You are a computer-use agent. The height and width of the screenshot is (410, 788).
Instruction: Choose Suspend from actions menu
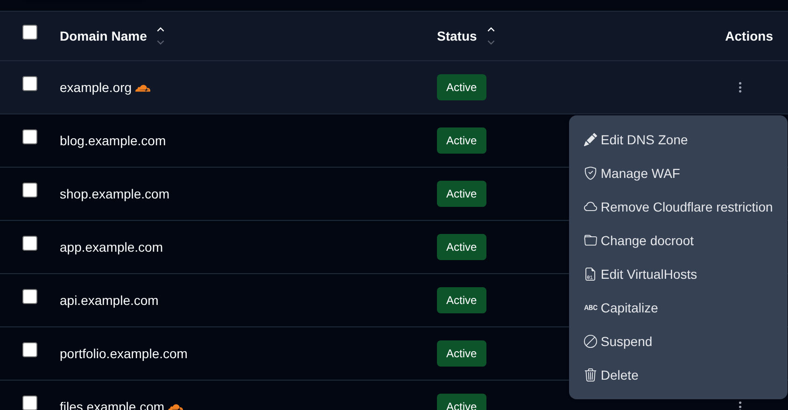pos(678,341)
